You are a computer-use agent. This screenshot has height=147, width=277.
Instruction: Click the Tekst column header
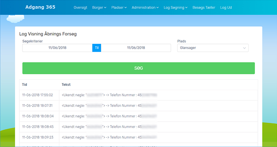coord(66,85)
